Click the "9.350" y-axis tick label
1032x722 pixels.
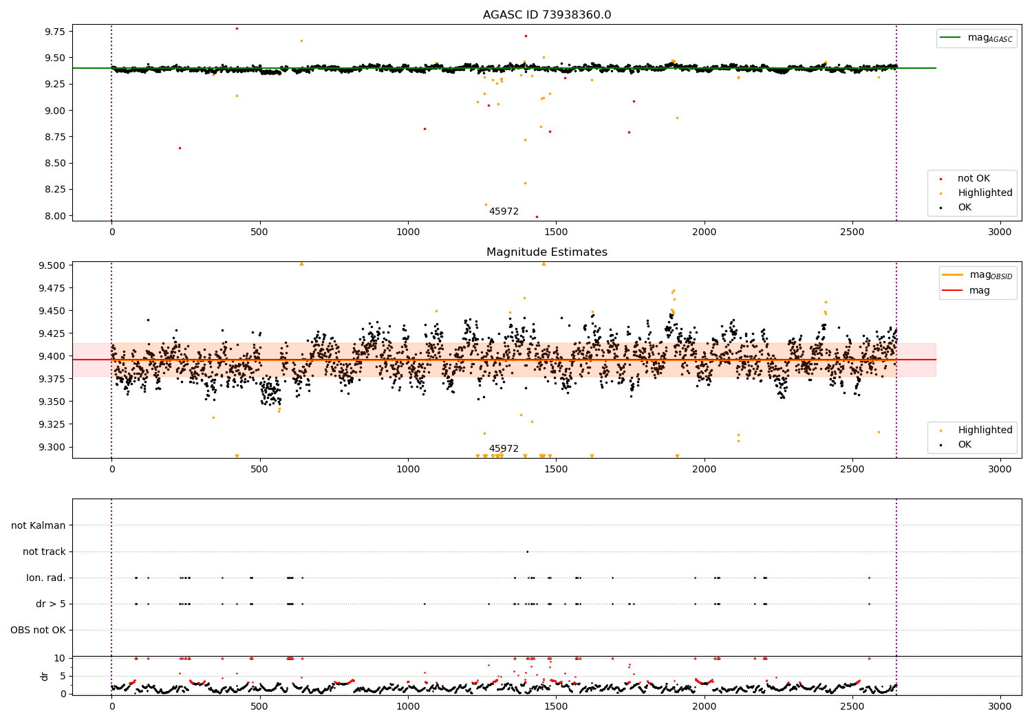pyautogui.click(x=52, y=402)
